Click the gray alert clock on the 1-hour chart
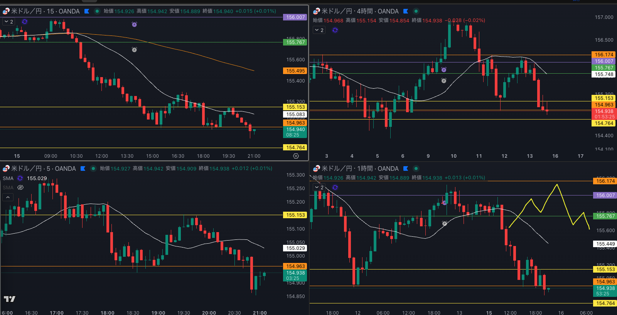The height and width of the screenshot is (315, 617). point(444,224)
